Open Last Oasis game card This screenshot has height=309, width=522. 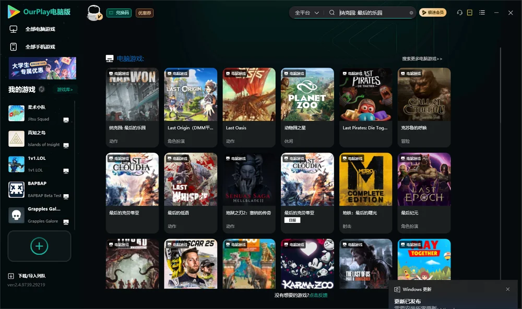tap(249, 107)
